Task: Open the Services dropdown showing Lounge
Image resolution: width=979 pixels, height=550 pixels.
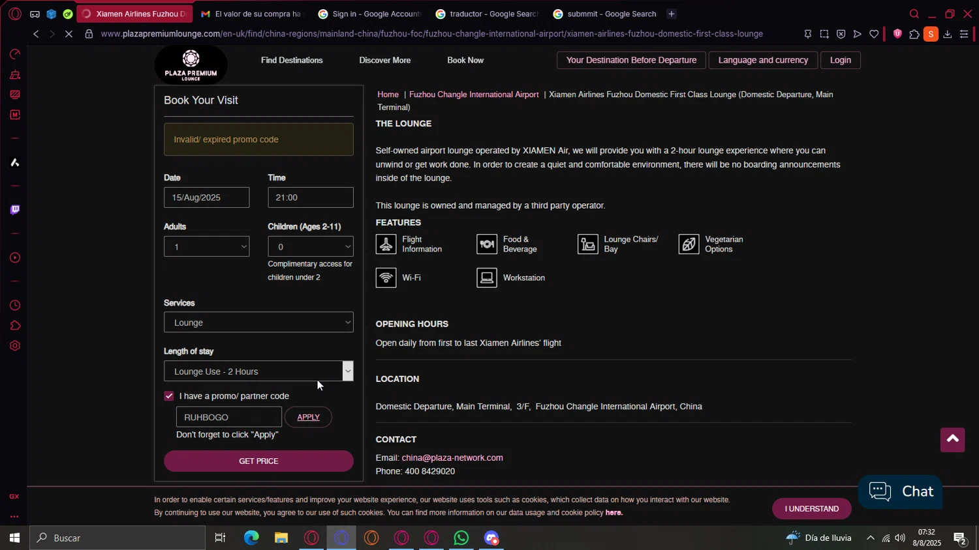Action: pyautogui.click(x=258, y=322)
